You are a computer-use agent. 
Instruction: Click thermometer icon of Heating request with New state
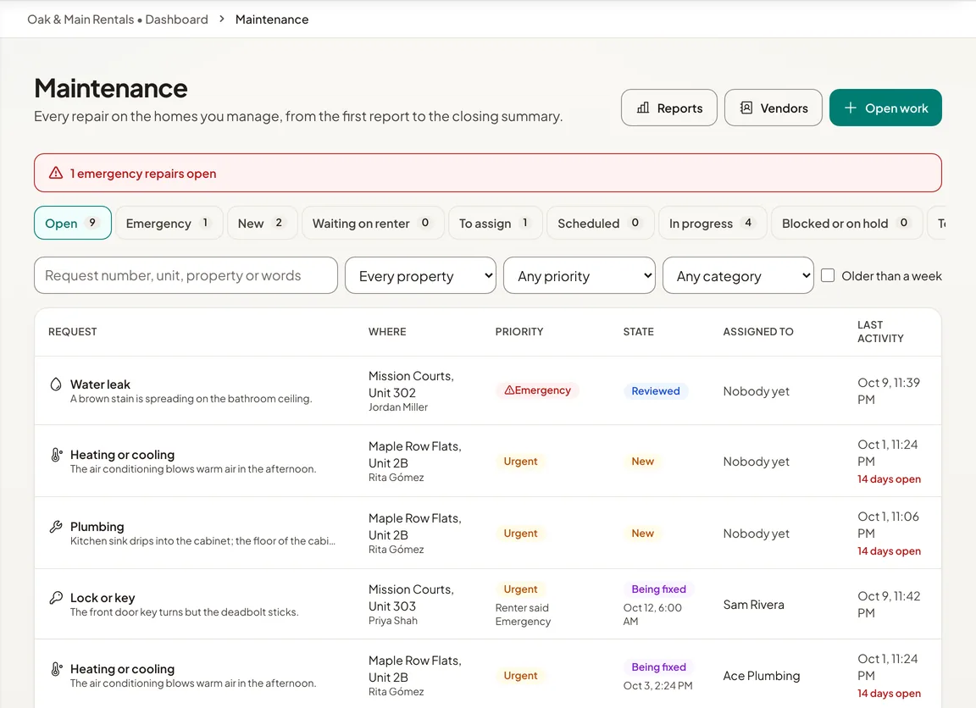56,455
